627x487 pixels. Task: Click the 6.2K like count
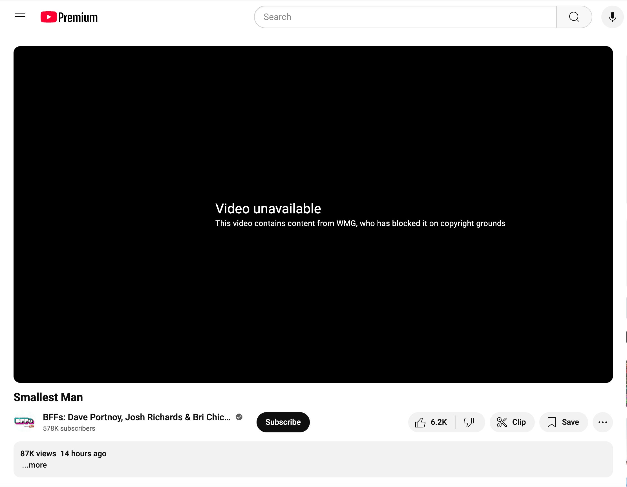[x=439, y=422]
